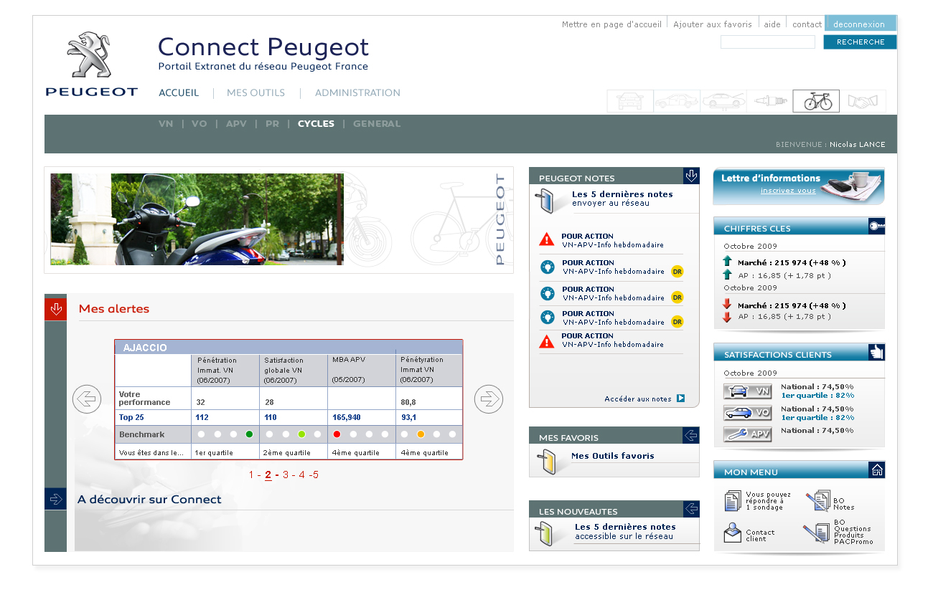The height and width of the screenshot is (615, 933).
Task: Go to alerts page 4
Action: pos(302,475)
